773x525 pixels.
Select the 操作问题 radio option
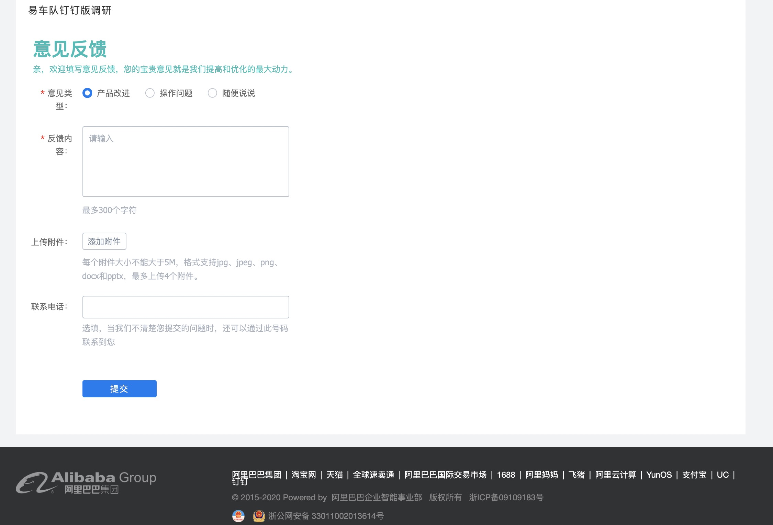pyautogui.click(x=150, y=93)
